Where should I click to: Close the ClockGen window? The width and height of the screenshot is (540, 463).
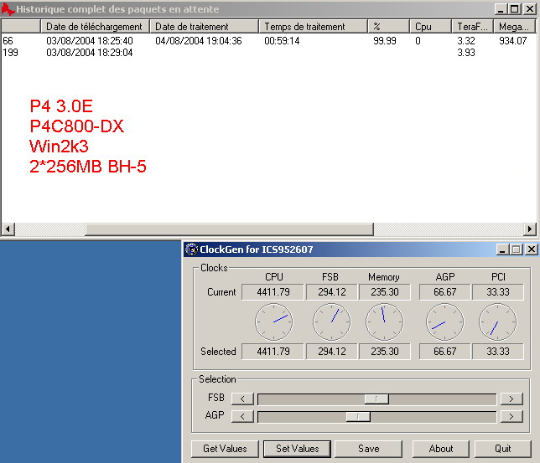coord(532,250)
